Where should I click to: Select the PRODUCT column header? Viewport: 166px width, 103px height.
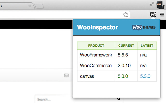click(x=96, y=46)
